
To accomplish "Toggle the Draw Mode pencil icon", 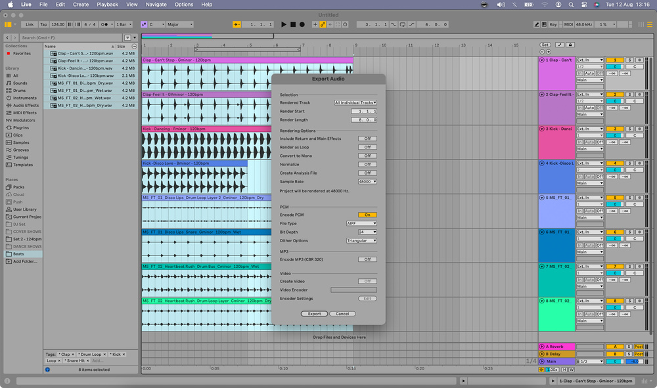I will click(x=537, y=24).
